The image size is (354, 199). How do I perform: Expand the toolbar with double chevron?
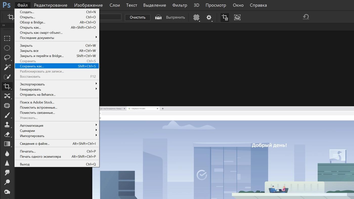4,25
